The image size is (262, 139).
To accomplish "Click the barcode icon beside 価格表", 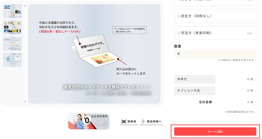I will pos(124,122).
